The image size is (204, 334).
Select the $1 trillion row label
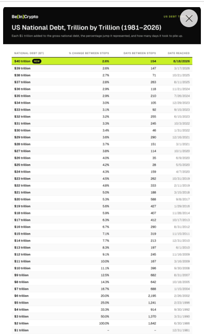[21, 330]
